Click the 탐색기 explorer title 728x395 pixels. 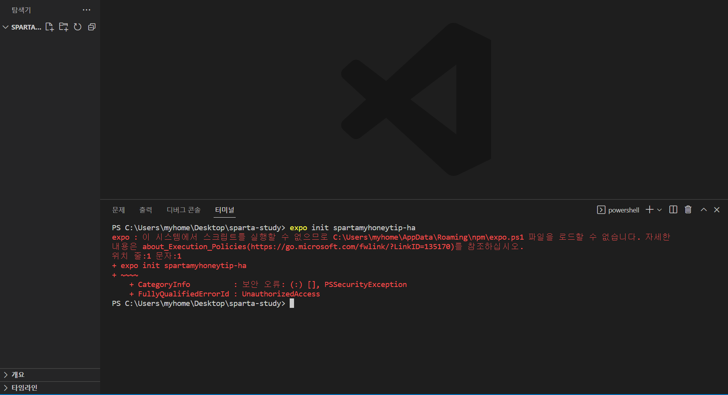point(21,10)
